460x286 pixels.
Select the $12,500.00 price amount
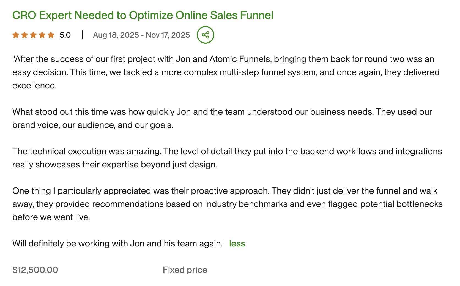tap(35, 270)
